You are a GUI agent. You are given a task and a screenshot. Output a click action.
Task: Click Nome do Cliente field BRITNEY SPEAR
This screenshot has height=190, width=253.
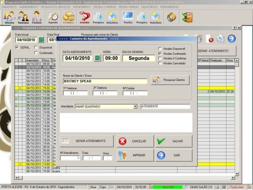105,81
